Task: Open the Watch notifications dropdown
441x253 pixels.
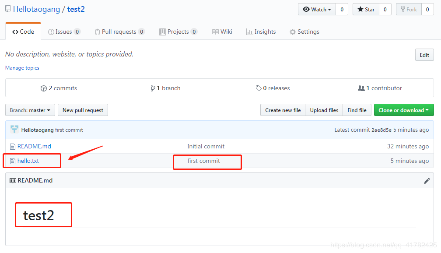Action: [317, 9]
